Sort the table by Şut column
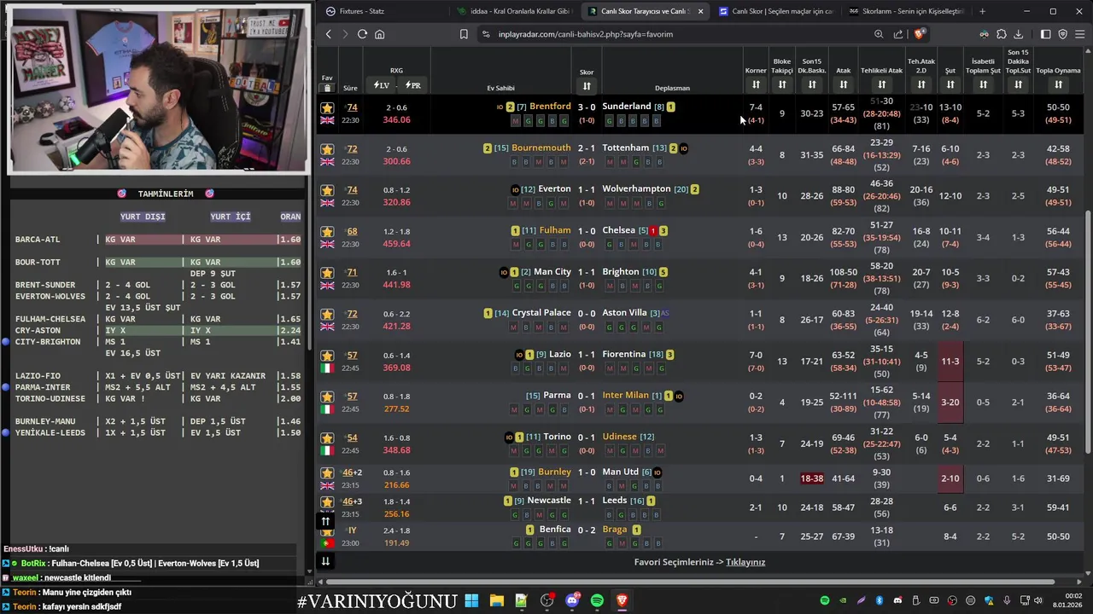The height and width of the screenshot is (614, 1093). tap(950, 84)
